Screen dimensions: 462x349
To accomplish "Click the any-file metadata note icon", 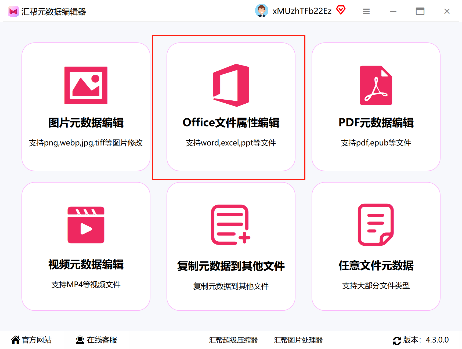I will click(x=376, y=225).
